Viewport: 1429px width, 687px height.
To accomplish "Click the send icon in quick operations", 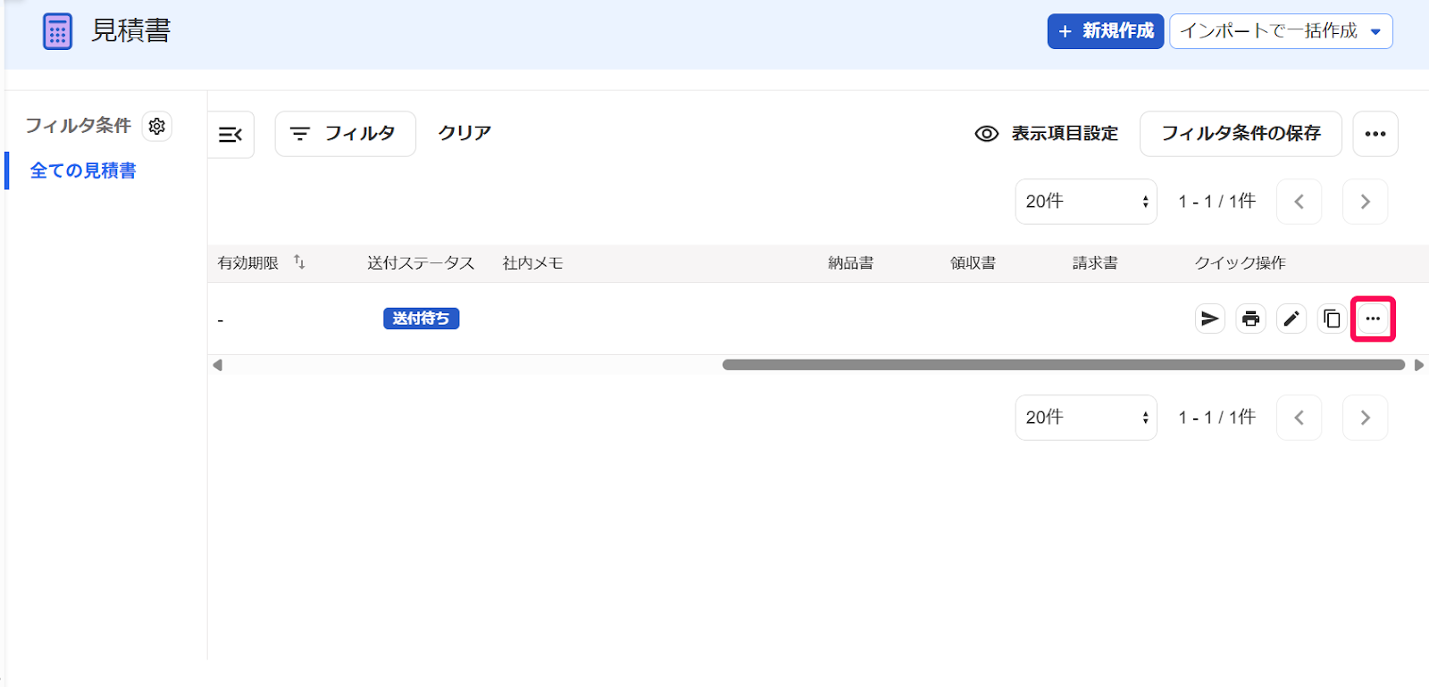I will (x=1210, y=319).
